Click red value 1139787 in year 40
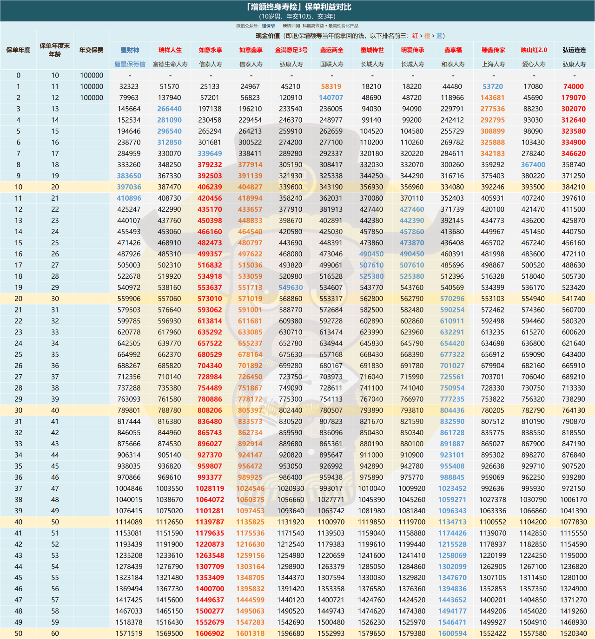This screenshot has height=639, width=595. pyautogui.click(x=210, y=522)
